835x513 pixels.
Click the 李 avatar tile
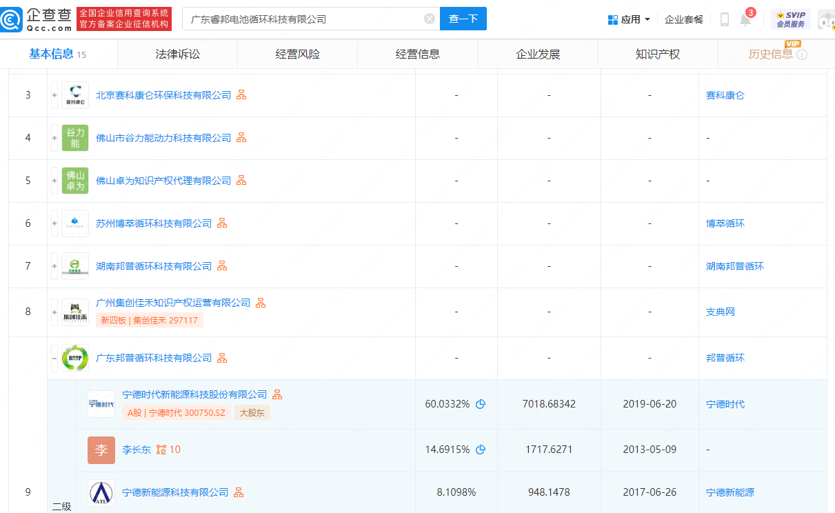(101, 450)
